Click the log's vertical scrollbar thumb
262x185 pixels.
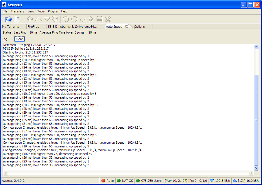click(257, 120)
